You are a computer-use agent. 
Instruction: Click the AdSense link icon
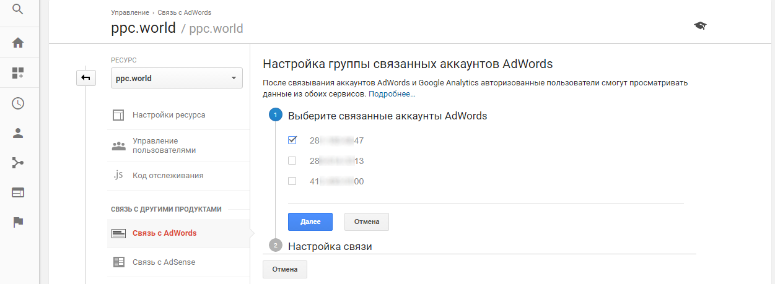pyautogui.click(x=118, y=262)
